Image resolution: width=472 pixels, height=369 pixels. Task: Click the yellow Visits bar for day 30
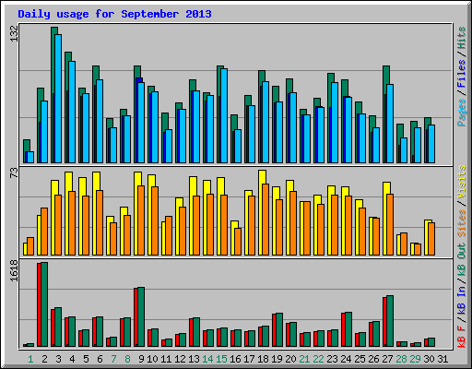pos(427,237)
